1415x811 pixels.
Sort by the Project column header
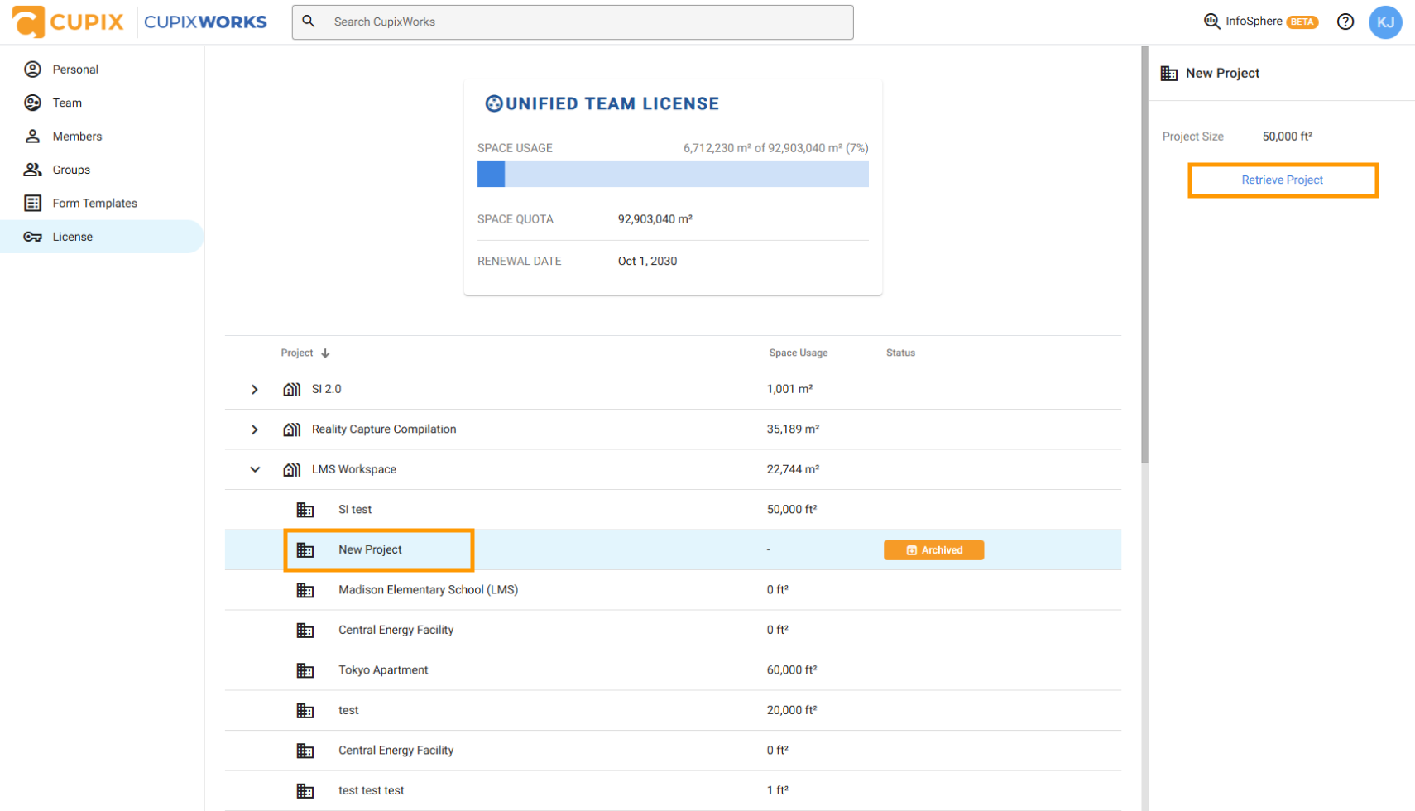[296, 353]
